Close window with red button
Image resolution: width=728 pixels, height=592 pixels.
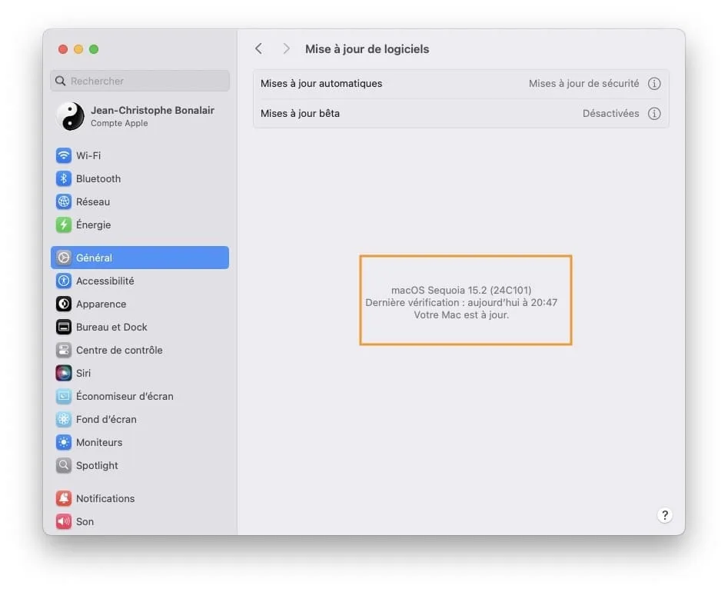coord(63,49)
